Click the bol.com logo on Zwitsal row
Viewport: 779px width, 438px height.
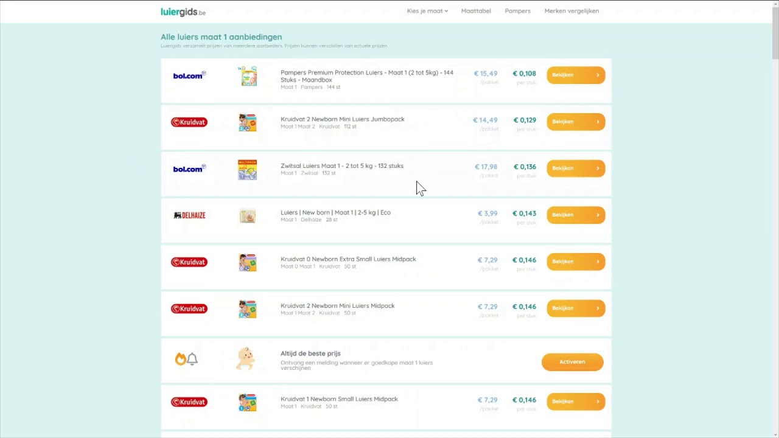189,169
